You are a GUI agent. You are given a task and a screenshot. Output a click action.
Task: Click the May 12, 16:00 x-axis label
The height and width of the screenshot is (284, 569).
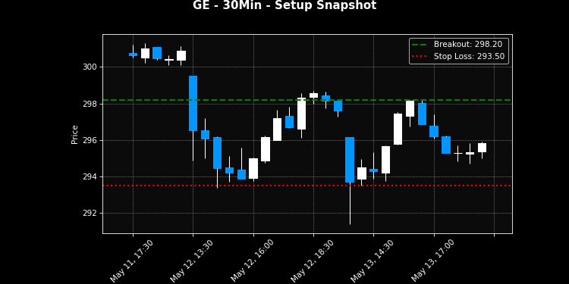[252, 261]
